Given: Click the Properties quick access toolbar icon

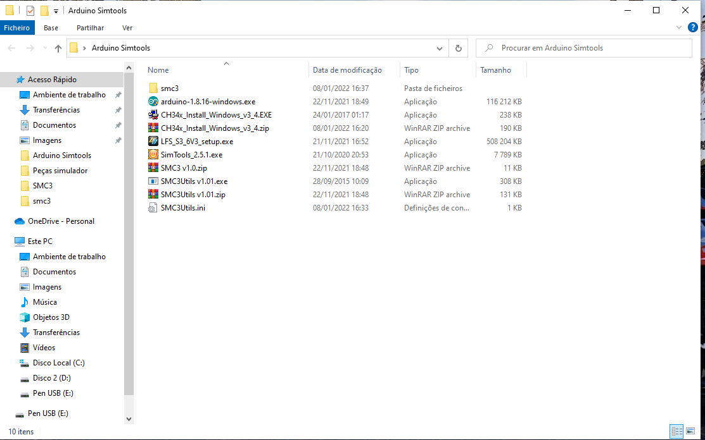Looking at the screenshot, I should point(30,10).
